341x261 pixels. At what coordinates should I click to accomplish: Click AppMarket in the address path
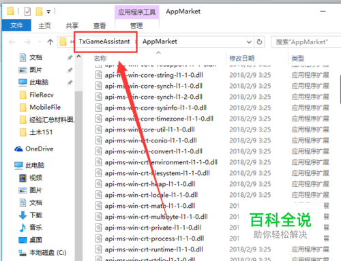(x=160, y=42)
